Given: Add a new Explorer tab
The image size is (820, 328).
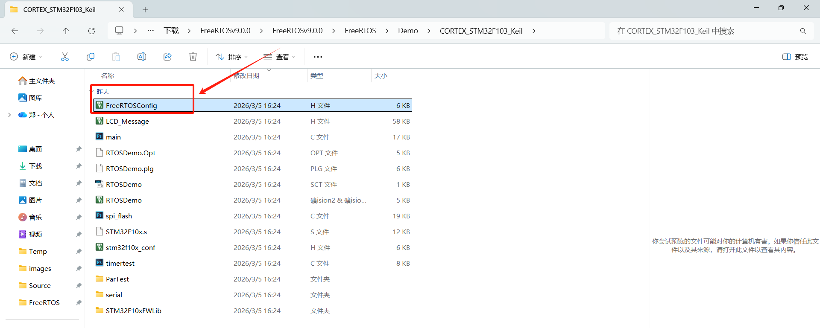Looking at the screenshot, I should 145,9.
